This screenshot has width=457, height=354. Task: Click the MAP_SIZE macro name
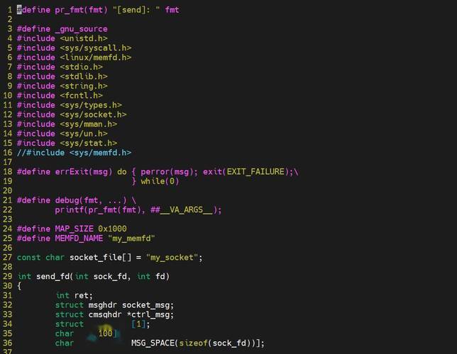(74, 229)
